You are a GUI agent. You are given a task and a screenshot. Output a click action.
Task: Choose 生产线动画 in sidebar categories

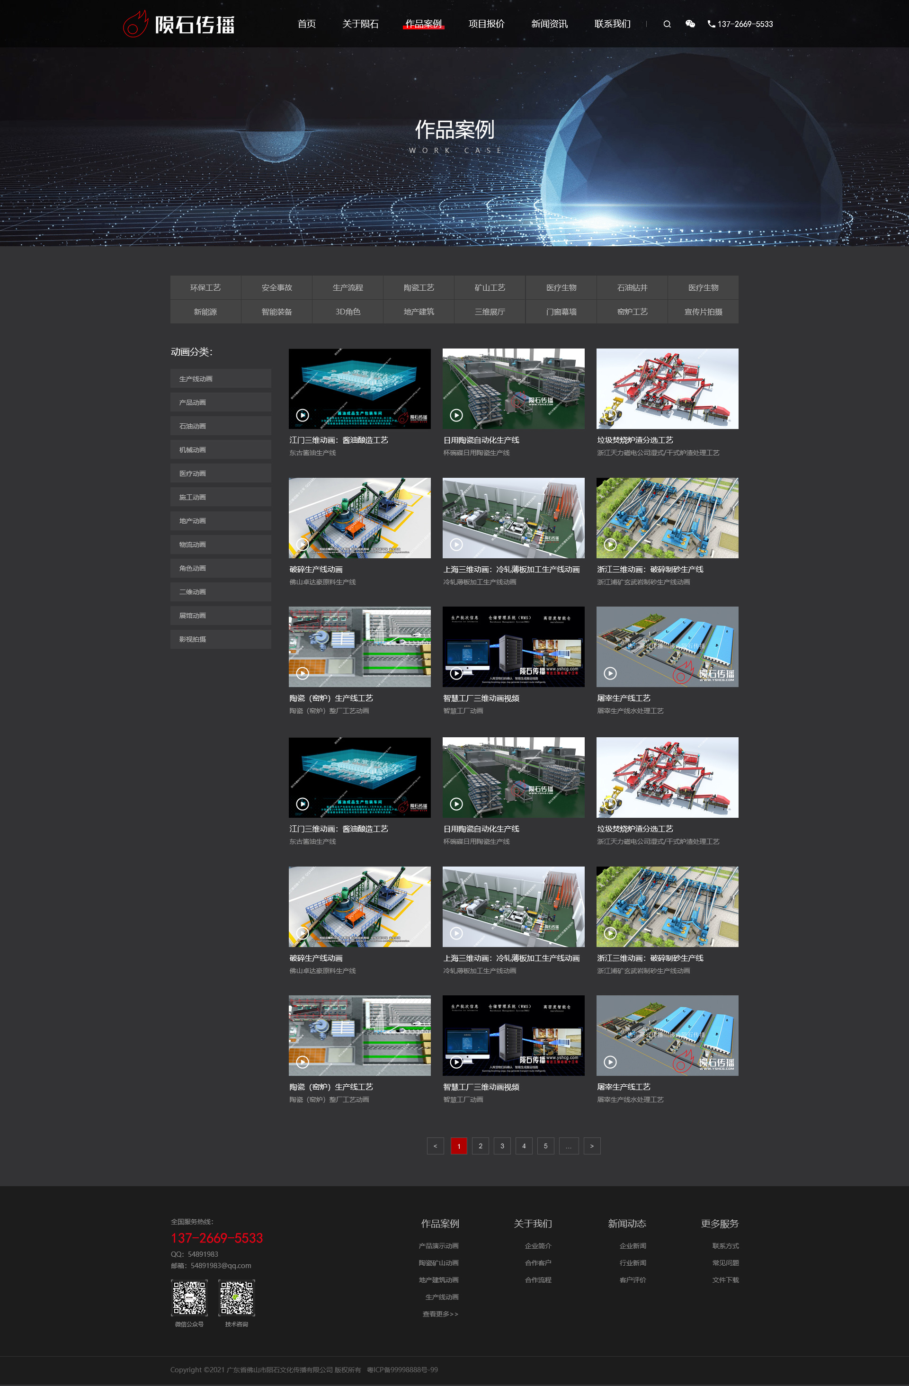221,378
